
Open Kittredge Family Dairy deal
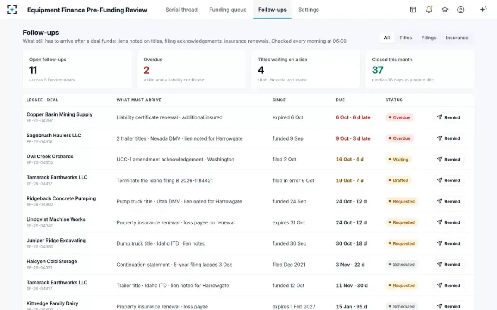53,303
